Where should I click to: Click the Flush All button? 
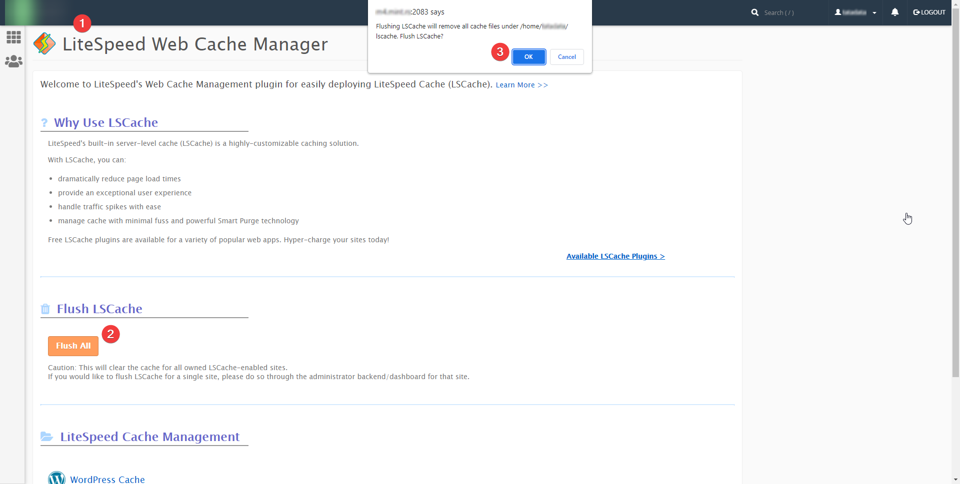coord(73,346)
